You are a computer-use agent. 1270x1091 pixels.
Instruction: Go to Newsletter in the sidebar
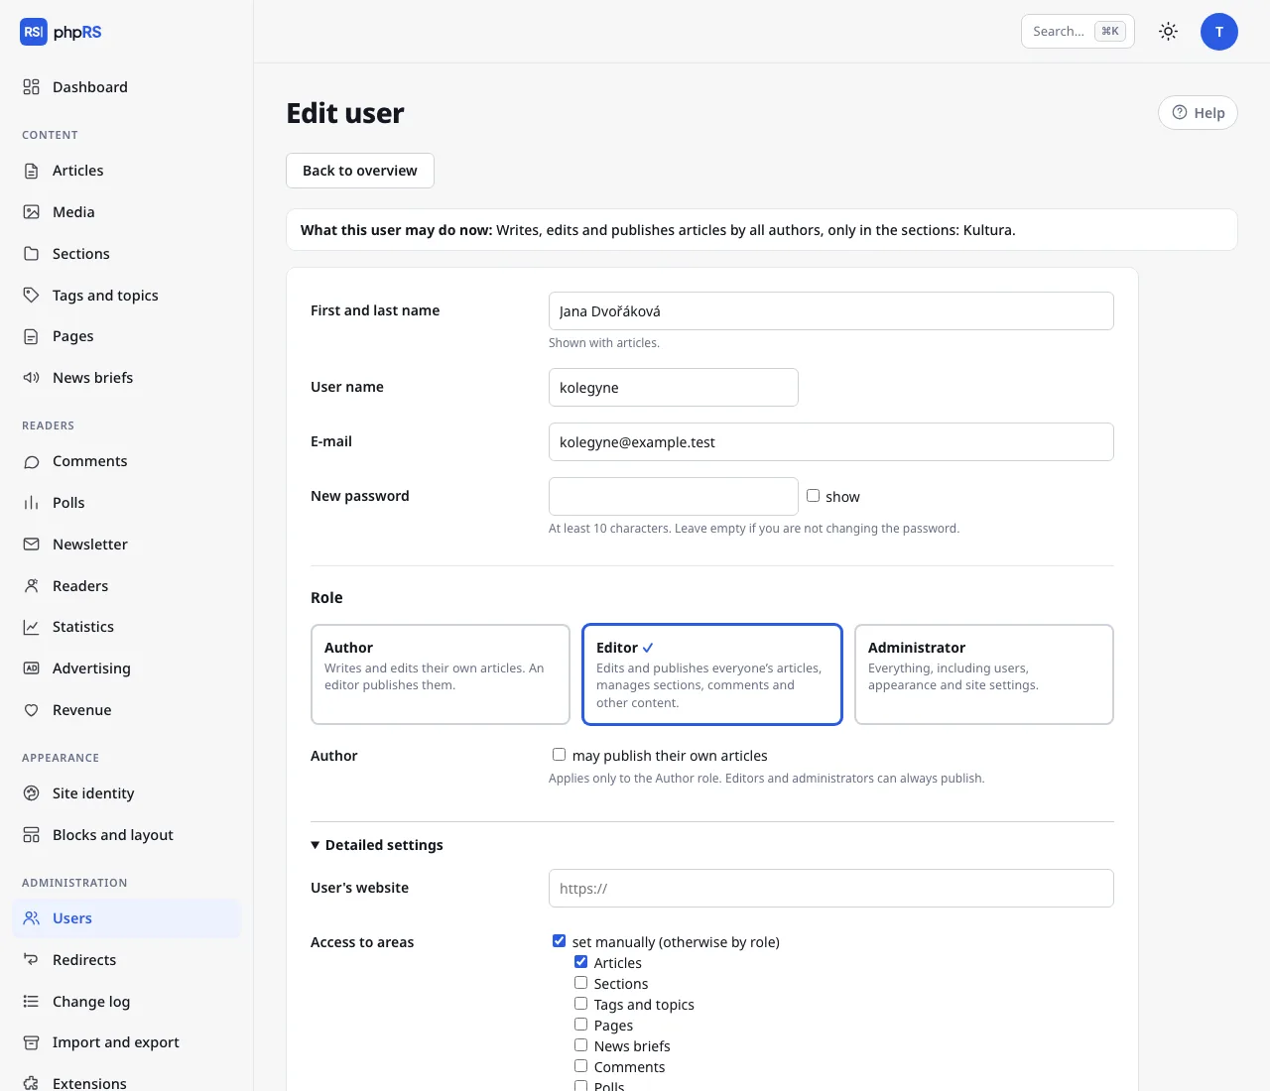127,545
